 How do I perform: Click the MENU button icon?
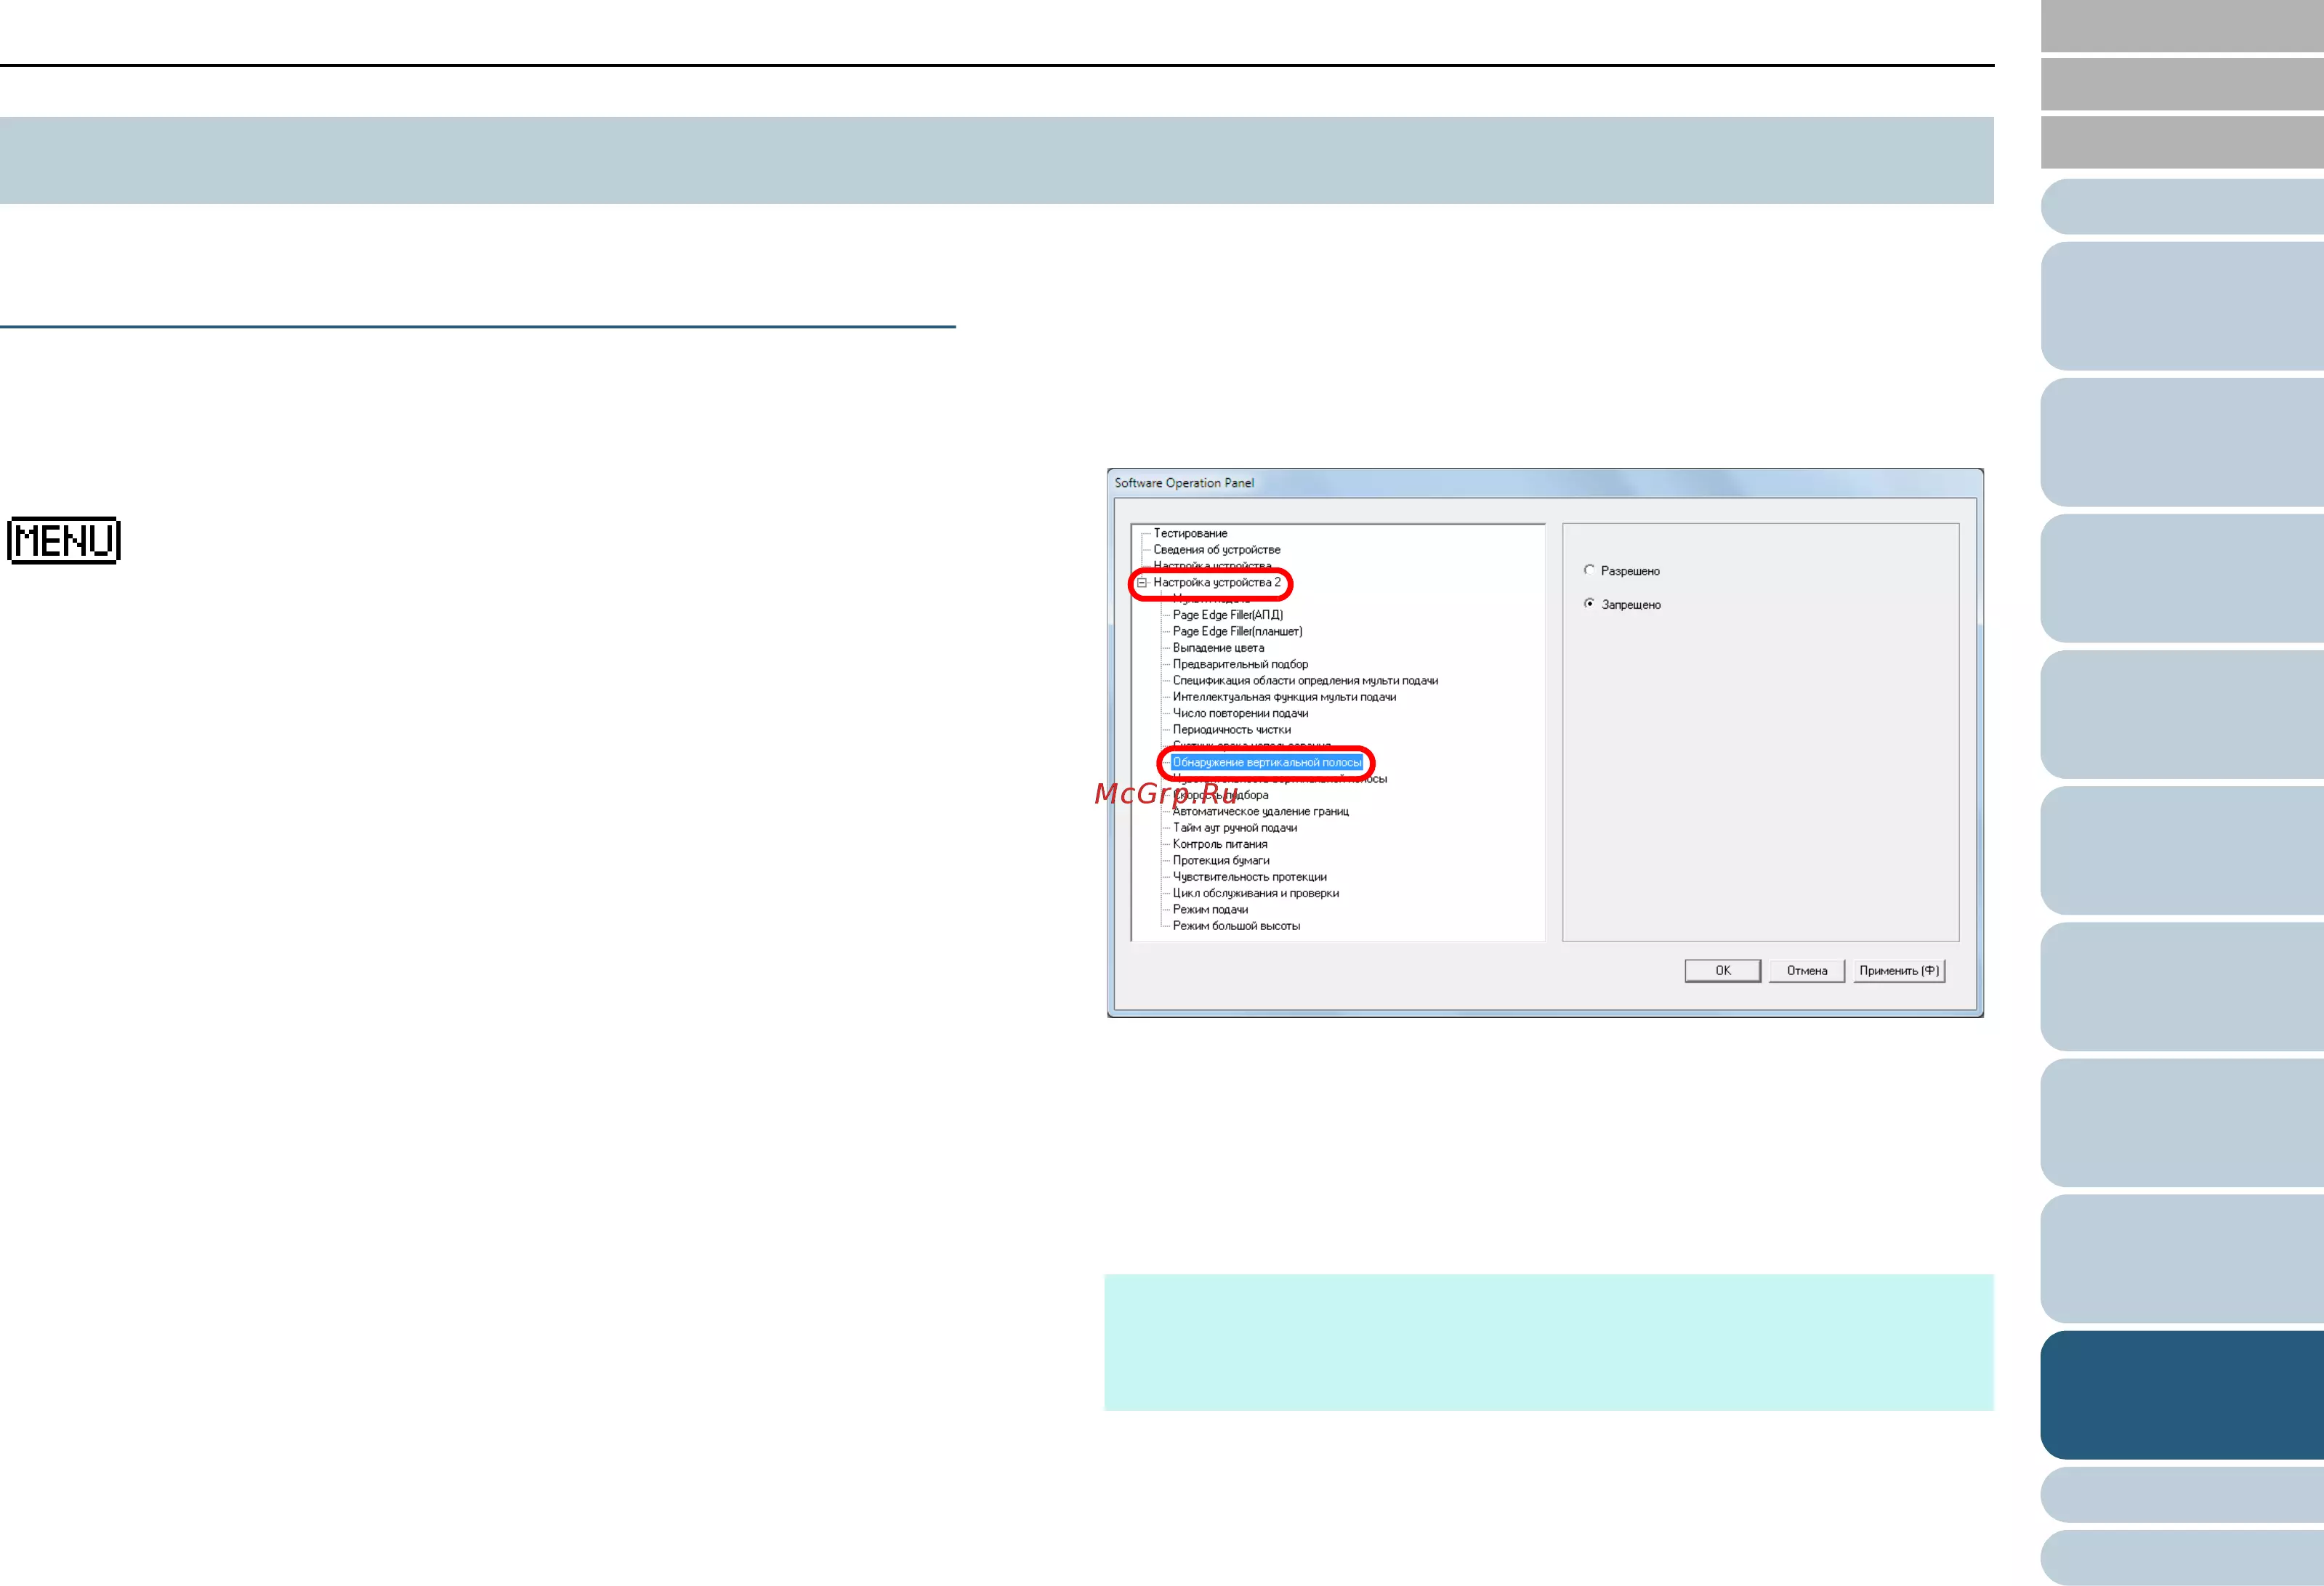64,540
